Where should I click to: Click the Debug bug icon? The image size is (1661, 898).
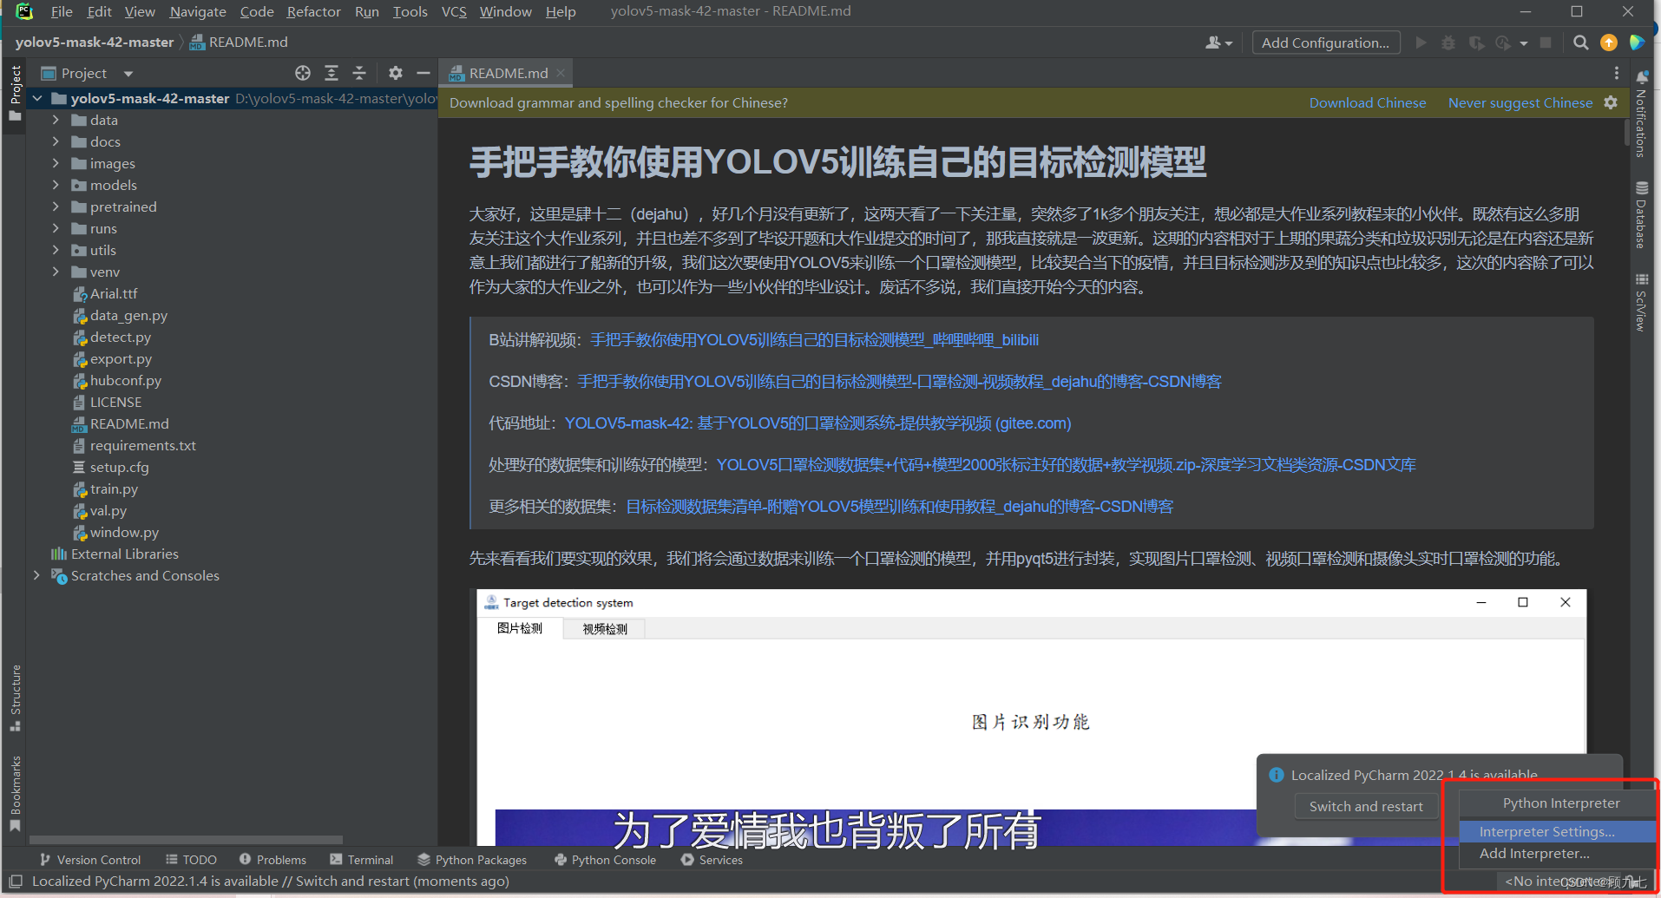pos(1448,43)
